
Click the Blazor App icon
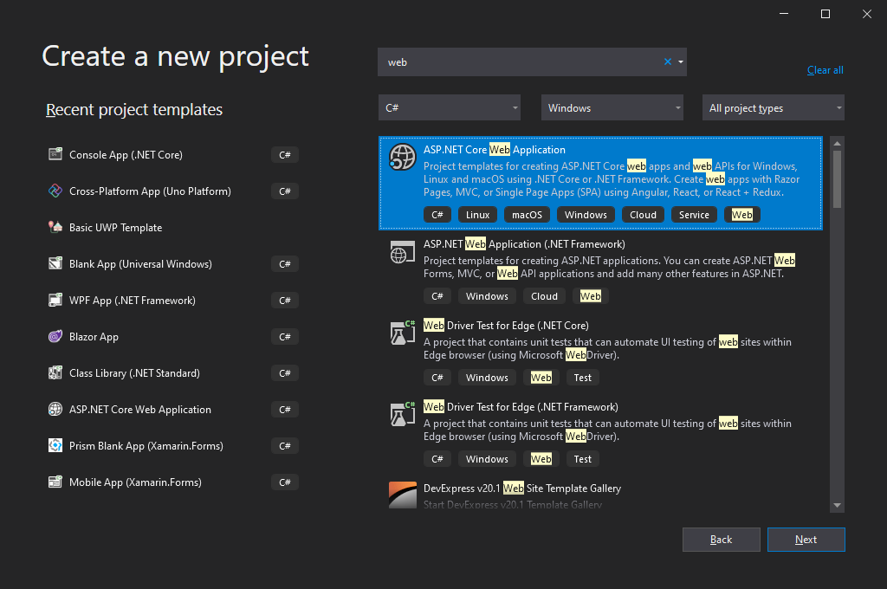pos(55,336)
